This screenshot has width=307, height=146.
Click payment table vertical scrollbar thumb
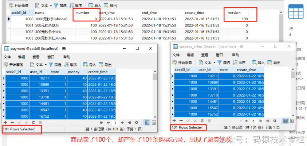pos(155,77)
